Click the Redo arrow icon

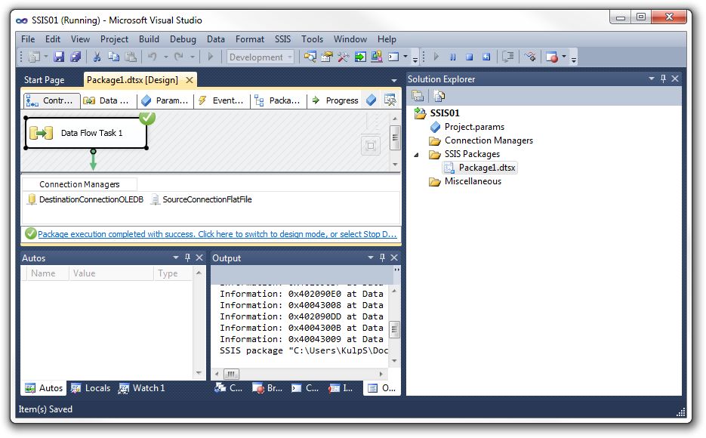point(179,57)
